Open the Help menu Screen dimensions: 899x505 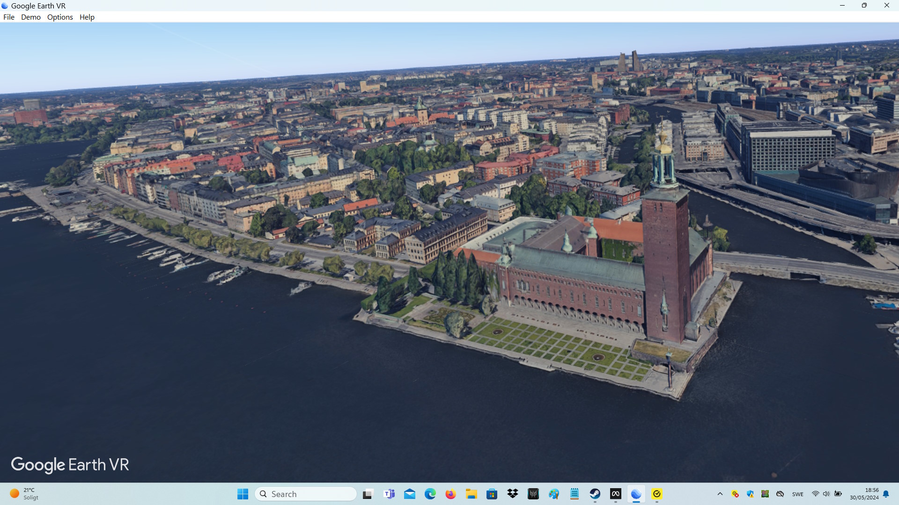pos(87,17)
